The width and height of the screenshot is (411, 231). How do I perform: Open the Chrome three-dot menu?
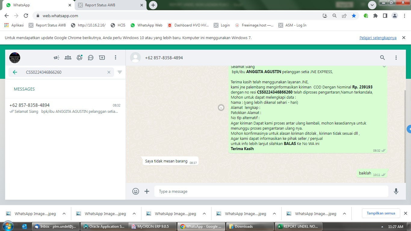pyautogui.click(x=404, y=16)
